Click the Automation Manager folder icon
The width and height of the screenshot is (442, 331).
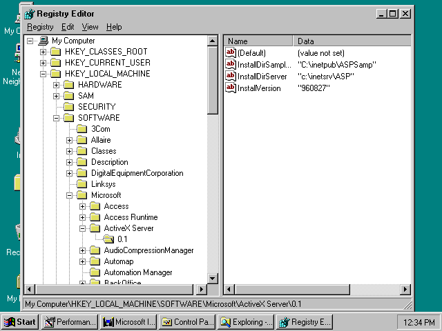(x=95, y=272)
